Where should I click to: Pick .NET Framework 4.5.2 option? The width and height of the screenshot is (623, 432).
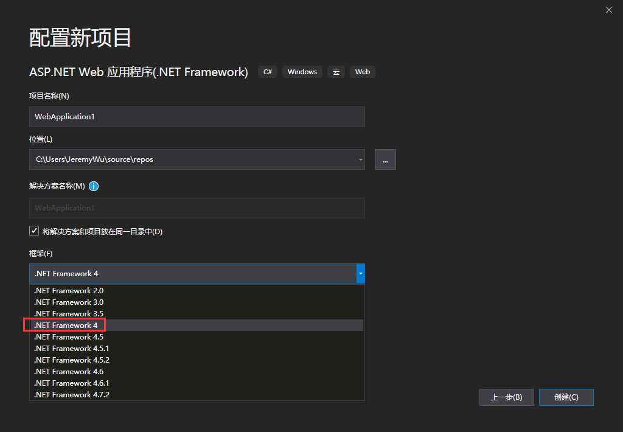coord(197,360)
